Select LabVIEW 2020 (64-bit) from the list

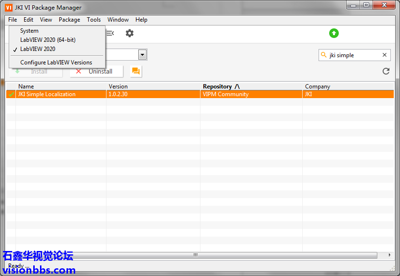[x=48, y=40]
